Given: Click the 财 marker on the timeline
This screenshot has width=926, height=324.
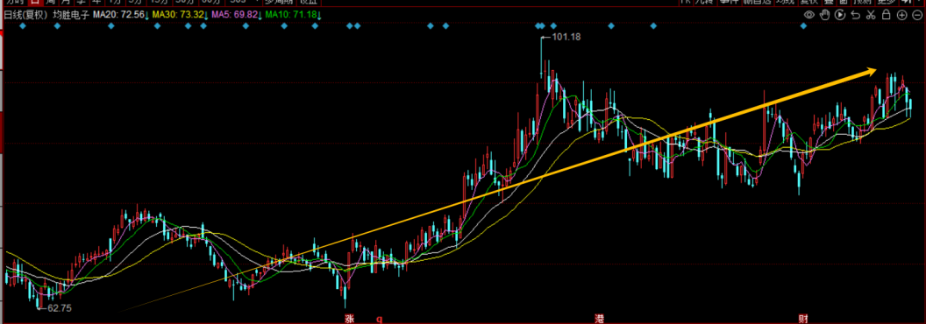Looking at the screenshot, I should pos(802,319).
